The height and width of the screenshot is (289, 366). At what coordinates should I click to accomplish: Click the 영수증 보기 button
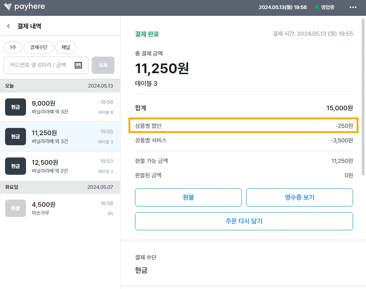[x=299, y=197]
